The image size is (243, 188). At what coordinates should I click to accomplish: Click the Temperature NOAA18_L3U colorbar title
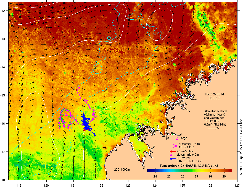click(x=189, y=166)
